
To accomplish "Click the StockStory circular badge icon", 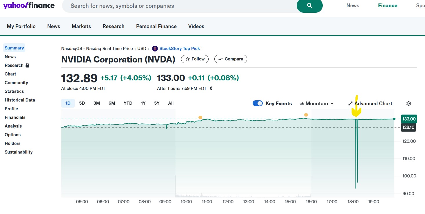I will 155,49.
